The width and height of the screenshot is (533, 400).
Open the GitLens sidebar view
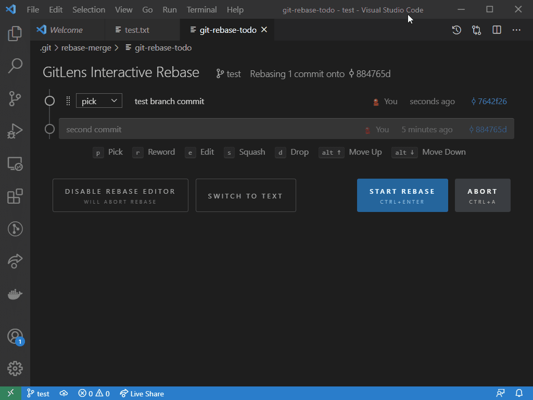click(x=15, y=229)
